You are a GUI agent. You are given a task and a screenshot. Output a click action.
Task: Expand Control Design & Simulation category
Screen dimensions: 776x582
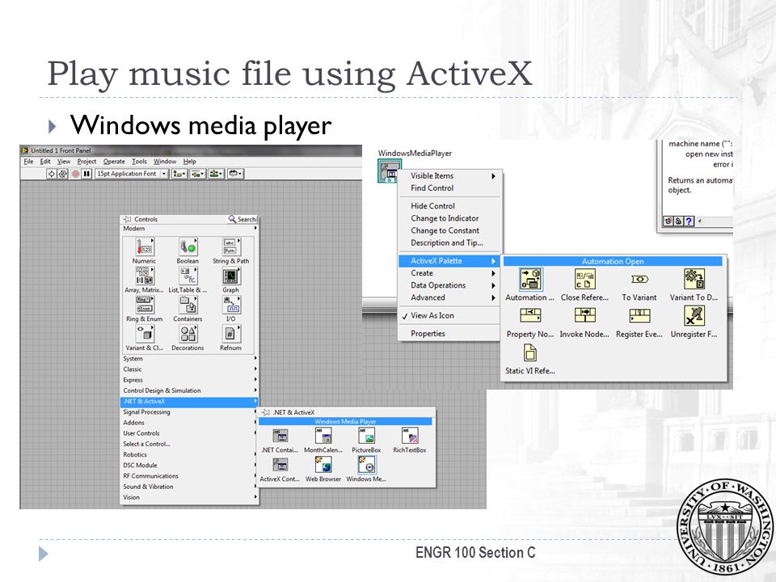click(190, 390)
